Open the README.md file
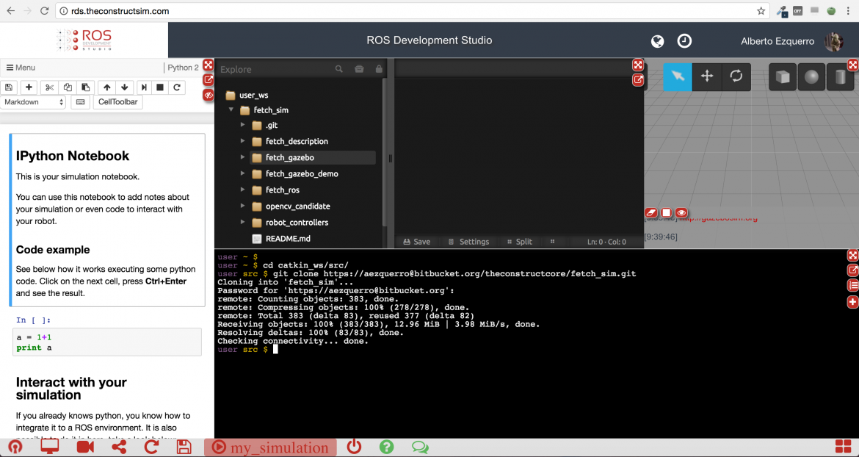Image resolution: width=859 pixels, height=457 pixels. click(287, 239)
